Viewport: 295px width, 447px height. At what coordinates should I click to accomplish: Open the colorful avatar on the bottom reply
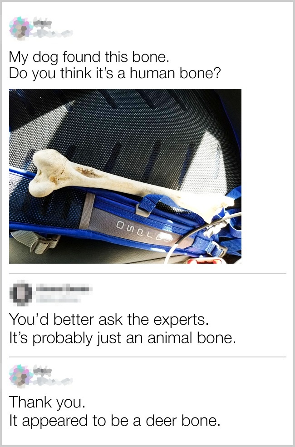tap(20, 376)
